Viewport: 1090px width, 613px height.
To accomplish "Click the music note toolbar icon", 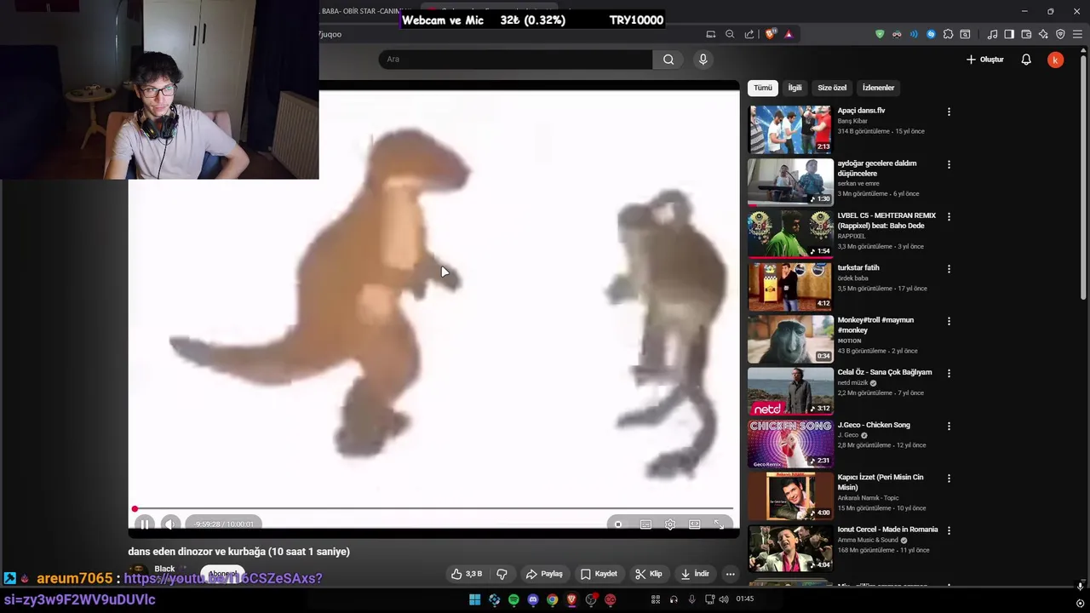I will (992, 34).
